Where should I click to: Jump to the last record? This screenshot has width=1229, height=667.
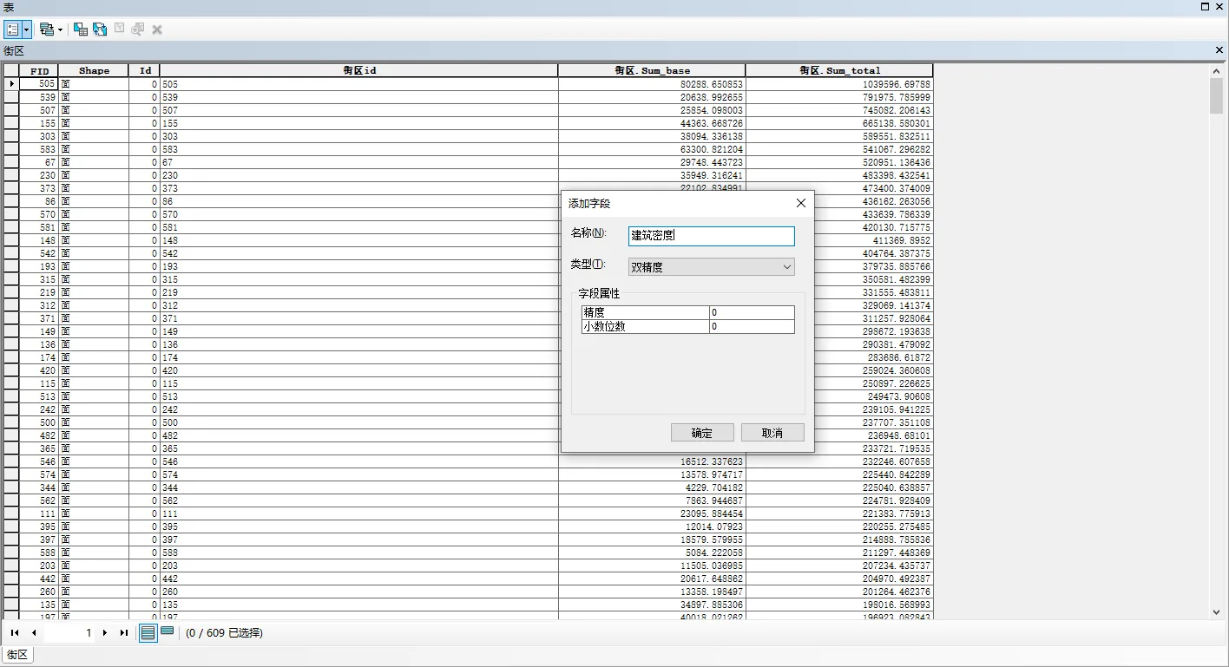[x=124, y=633]
